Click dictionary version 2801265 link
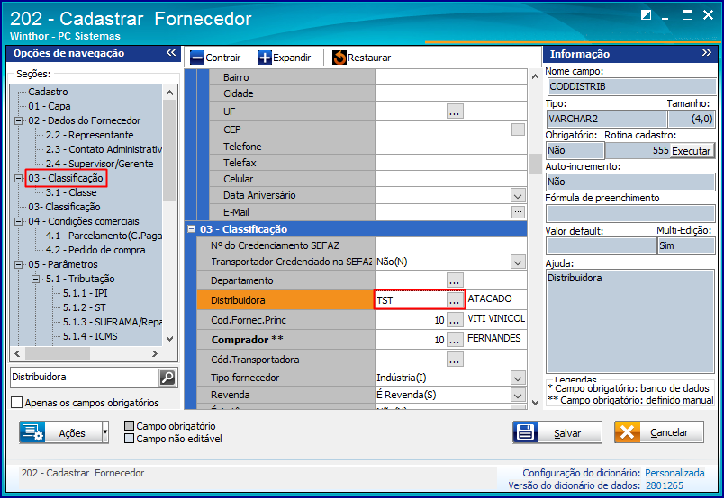 pyautogui.click(x=665, y=485)
